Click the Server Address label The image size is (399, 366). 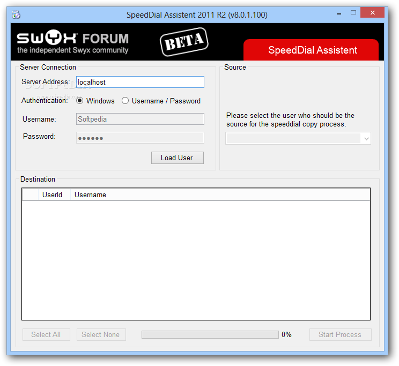(46, 81)
